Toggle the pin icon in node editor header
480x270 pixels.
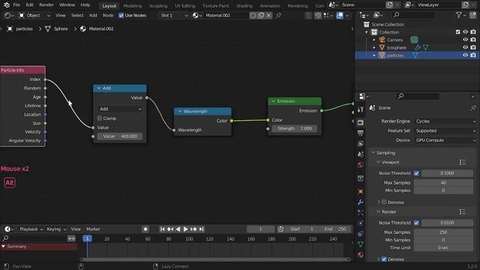click(x=278, y=15)
